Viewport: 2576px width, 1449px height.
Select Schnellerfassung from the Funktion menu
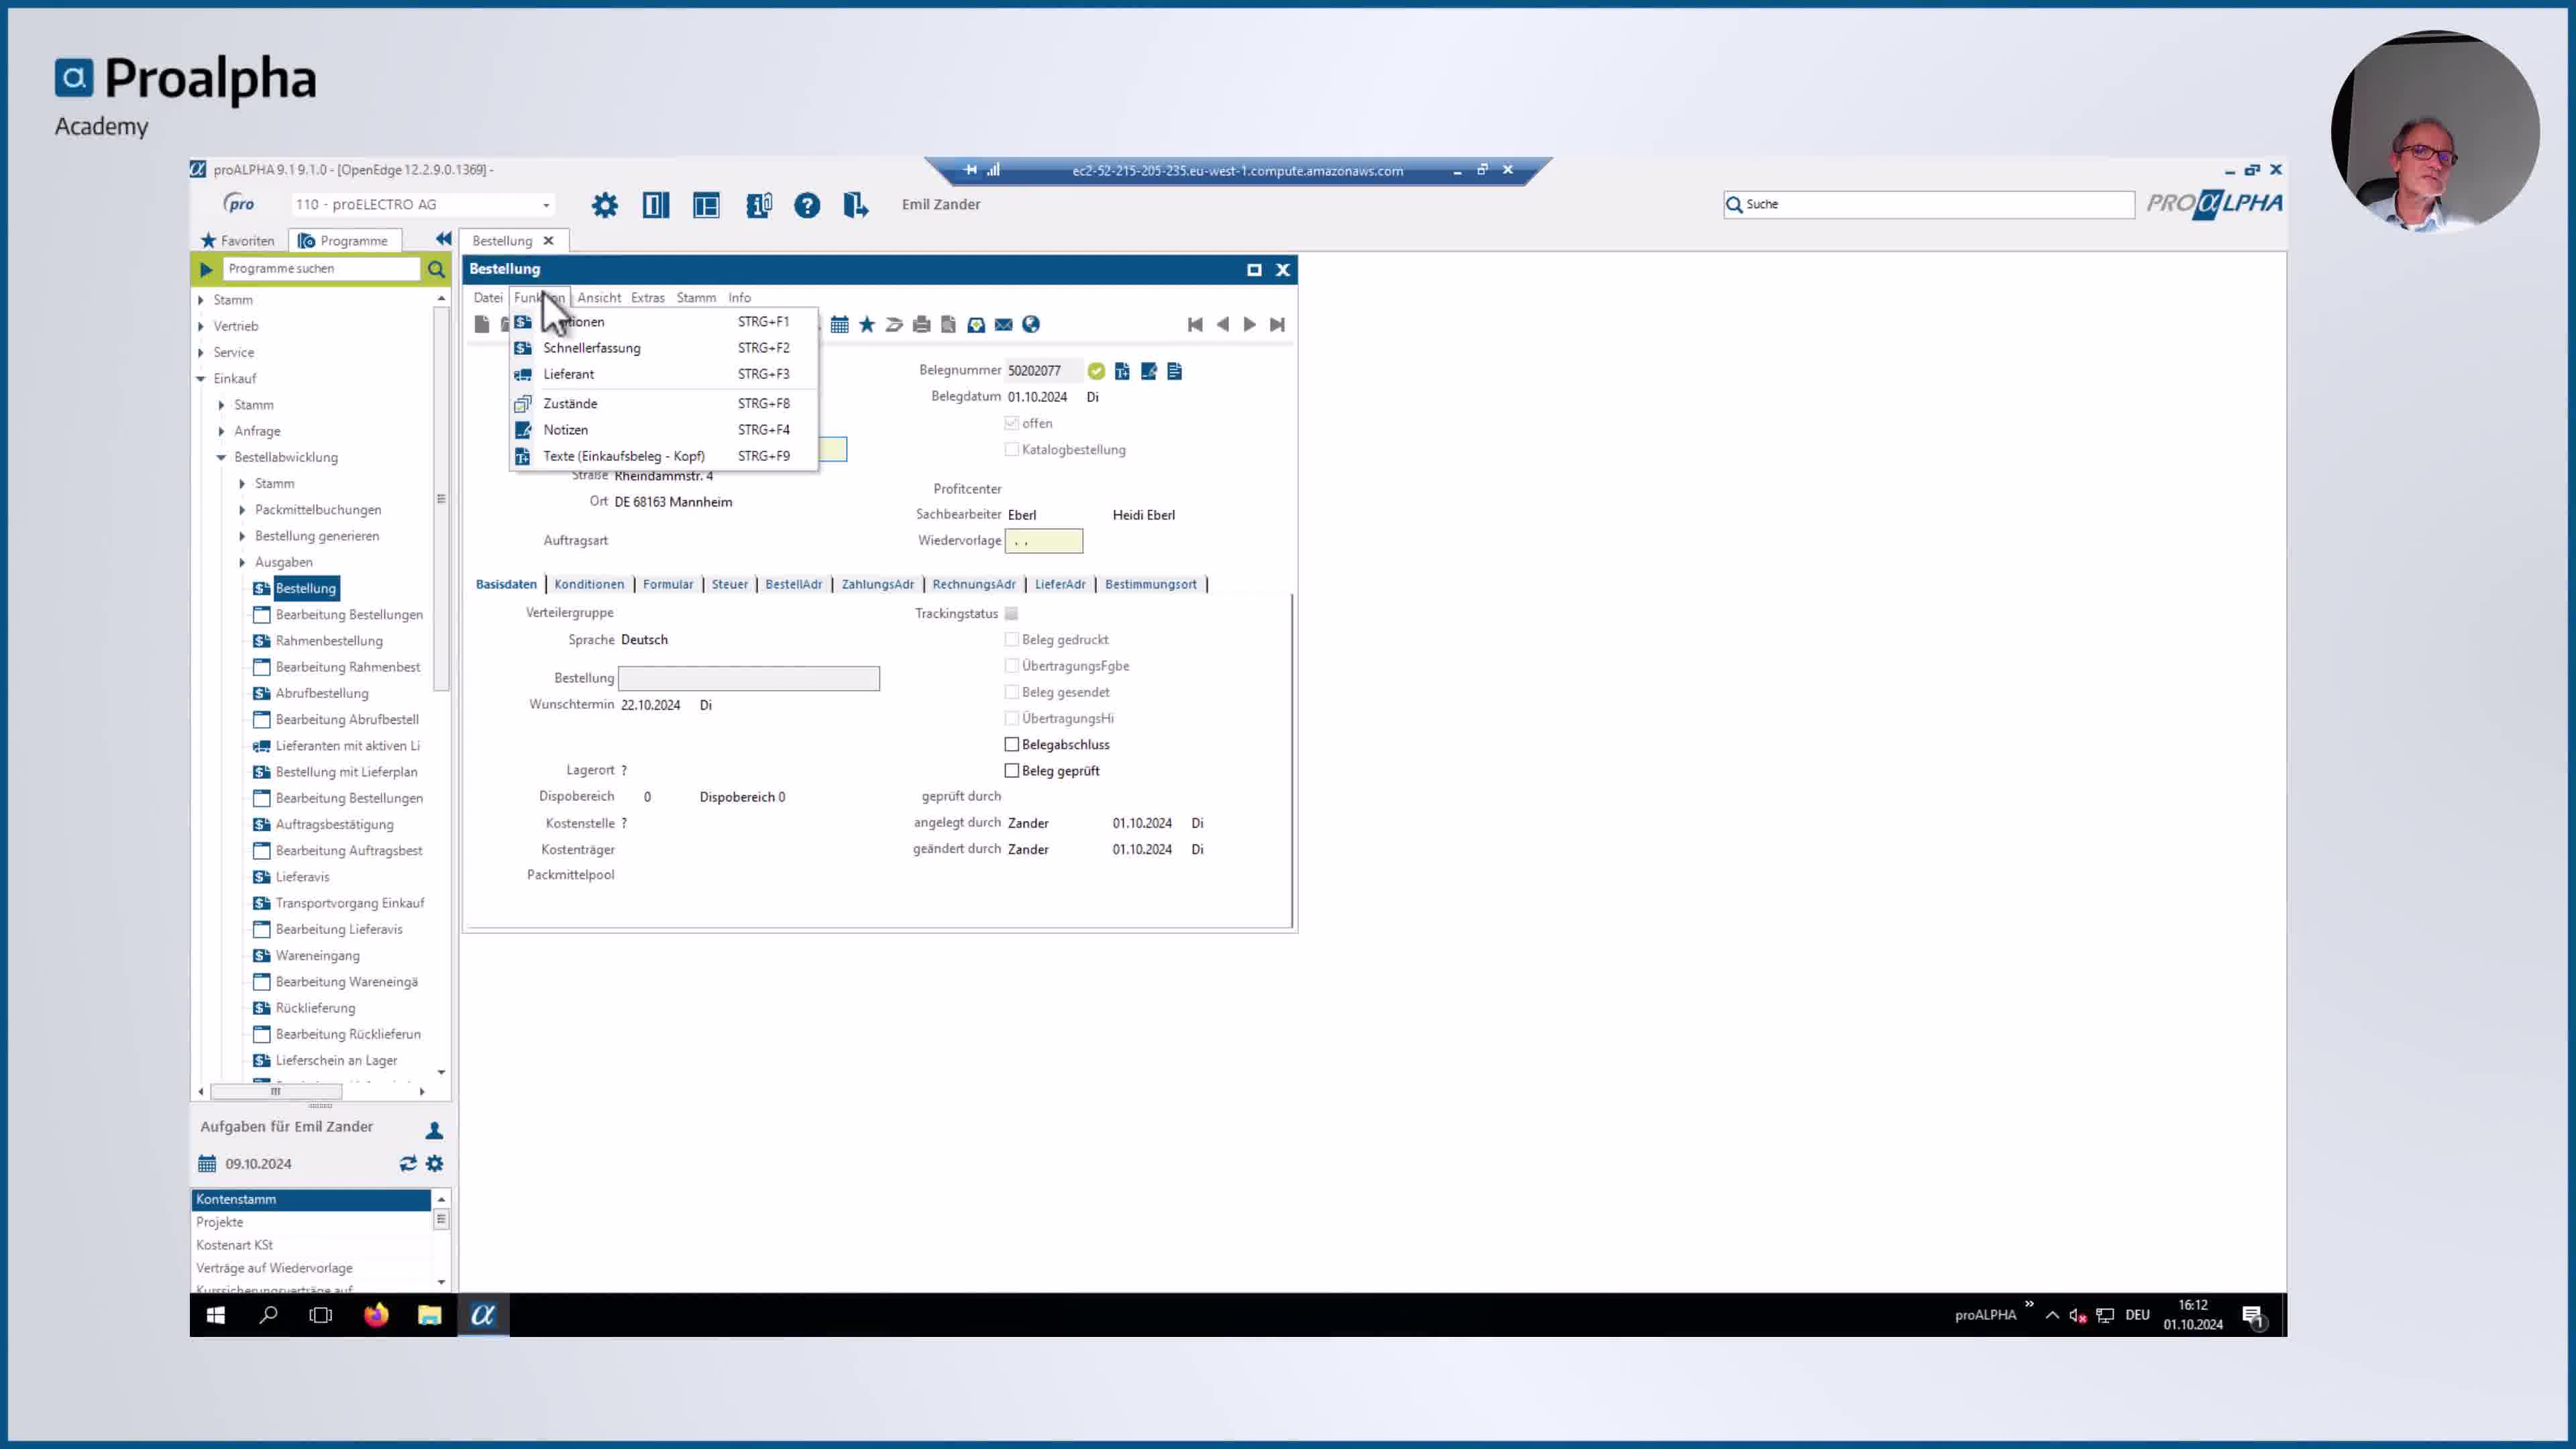coord(664,348)
